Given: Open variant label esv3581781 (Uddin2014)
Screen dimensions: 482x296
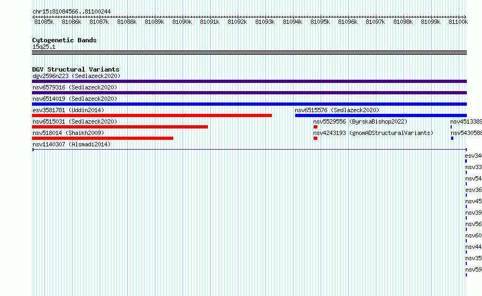Looking at the screenshot, I should pyautogui.click(x=69, y=110).
